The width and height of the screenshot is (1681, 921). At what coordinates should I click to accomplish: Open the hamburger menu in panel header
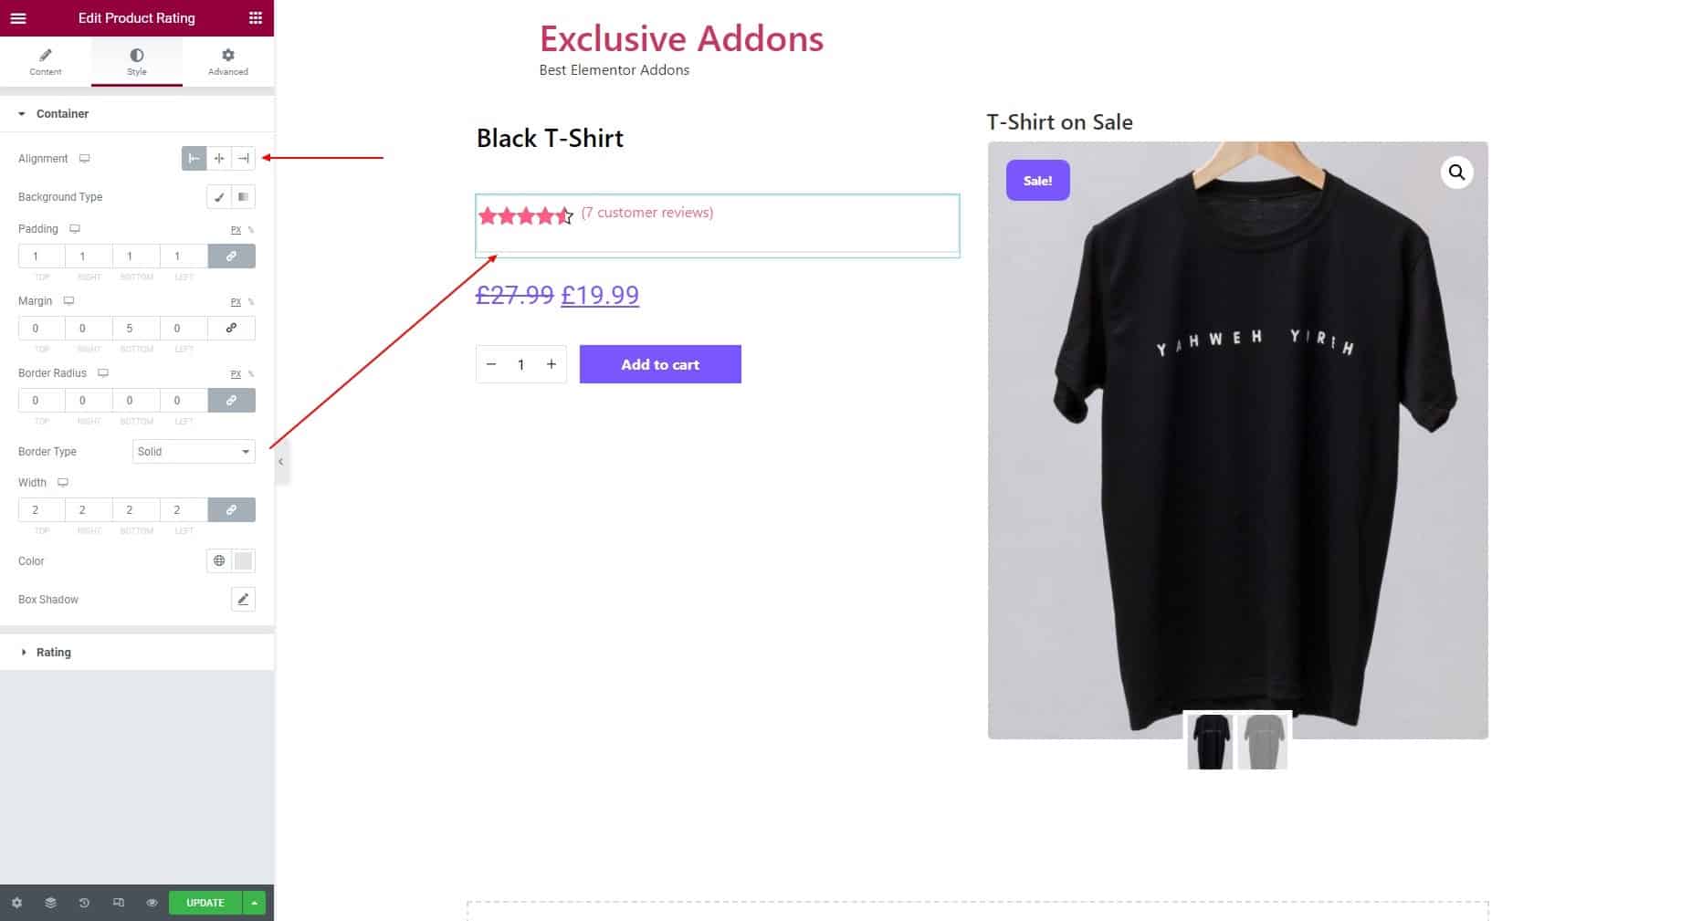click(x=18, y=18)
